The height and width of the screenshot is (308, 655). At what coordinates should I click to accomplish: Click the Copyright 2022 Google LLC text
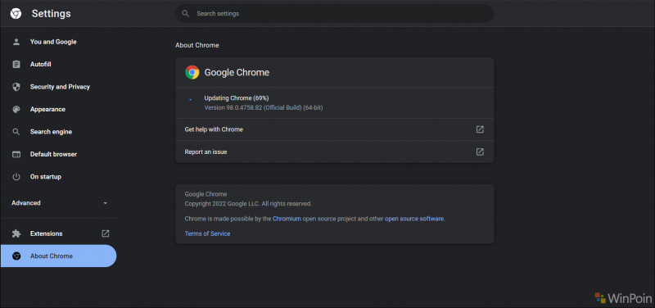point(248,204)
